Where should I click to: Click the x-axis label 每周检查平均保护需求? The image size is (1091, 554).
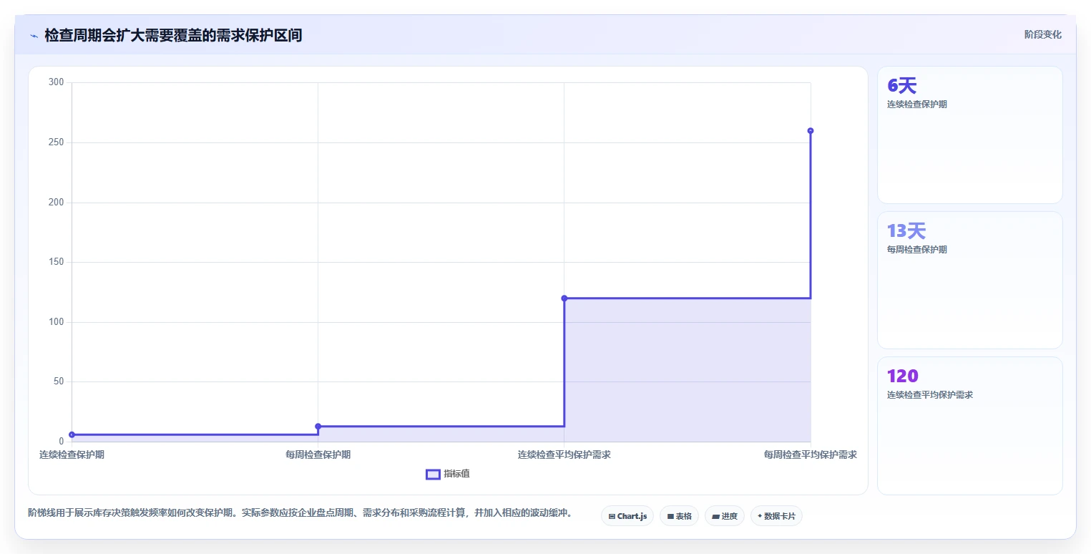pos(810,455)
